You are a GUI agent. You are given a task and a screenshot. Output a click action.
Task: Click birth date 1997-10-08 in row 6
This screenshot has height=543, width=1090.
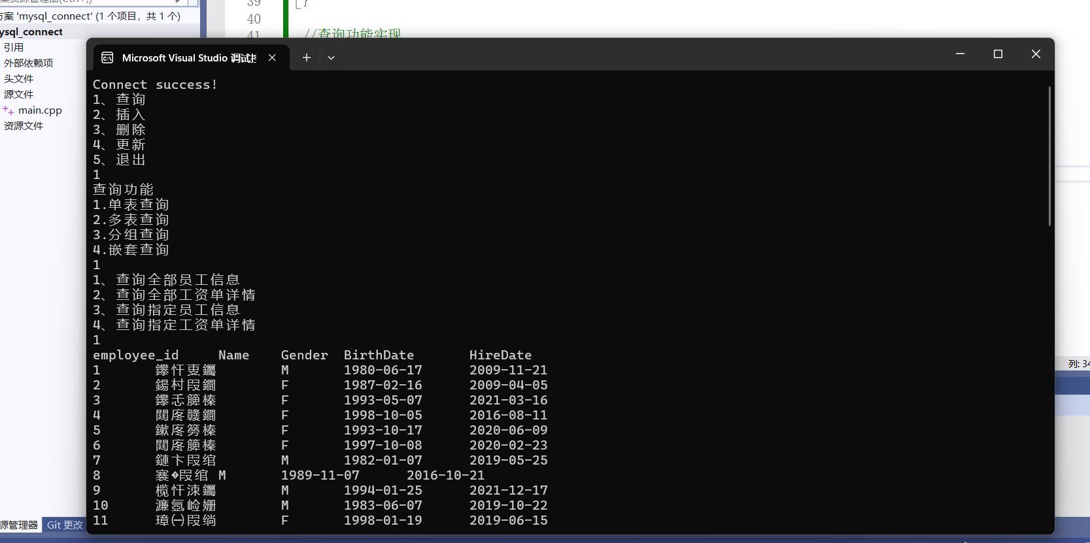pos(383,446)
